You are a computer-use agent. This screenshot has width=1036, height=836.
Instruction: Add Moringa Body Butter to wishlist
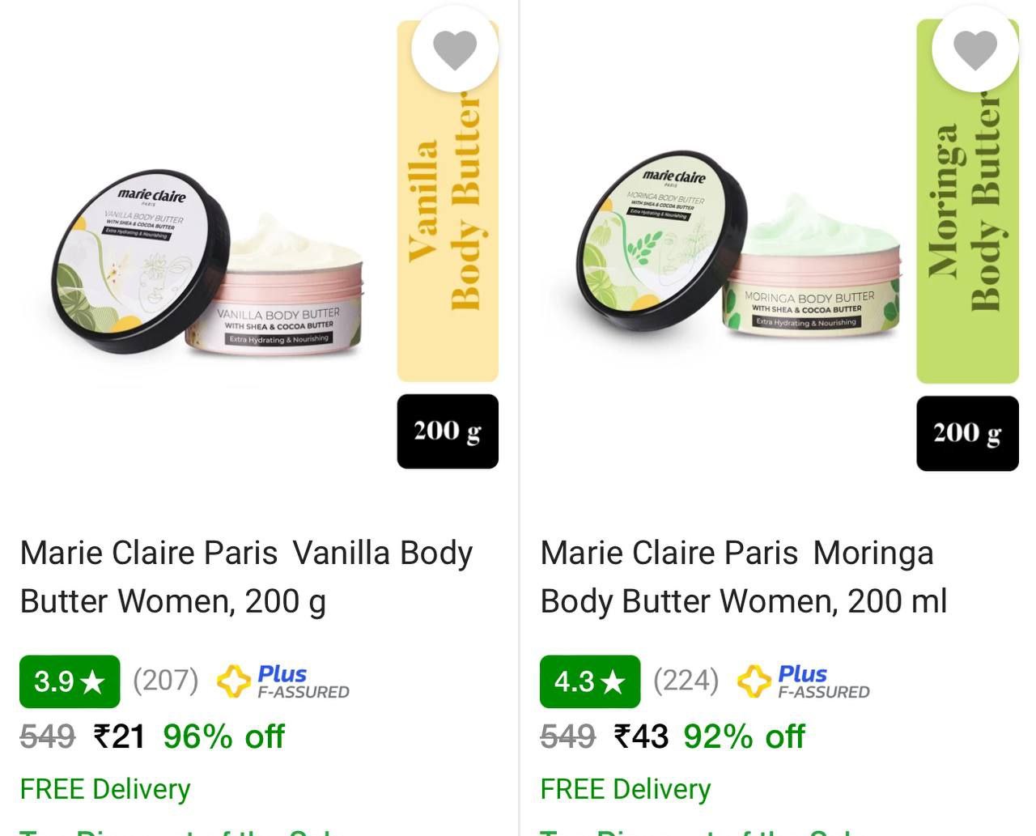pyautogui.click(x=975, y=49)
